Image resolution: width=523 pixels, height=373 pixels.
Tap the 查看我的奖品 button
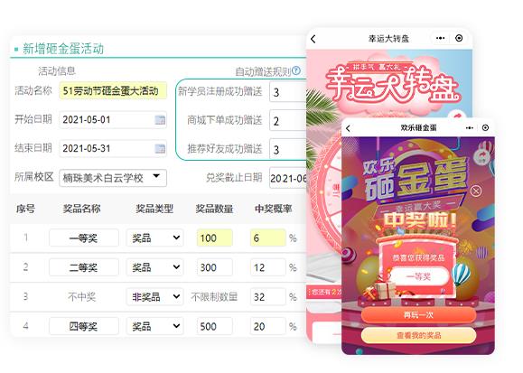click(418, 335)
